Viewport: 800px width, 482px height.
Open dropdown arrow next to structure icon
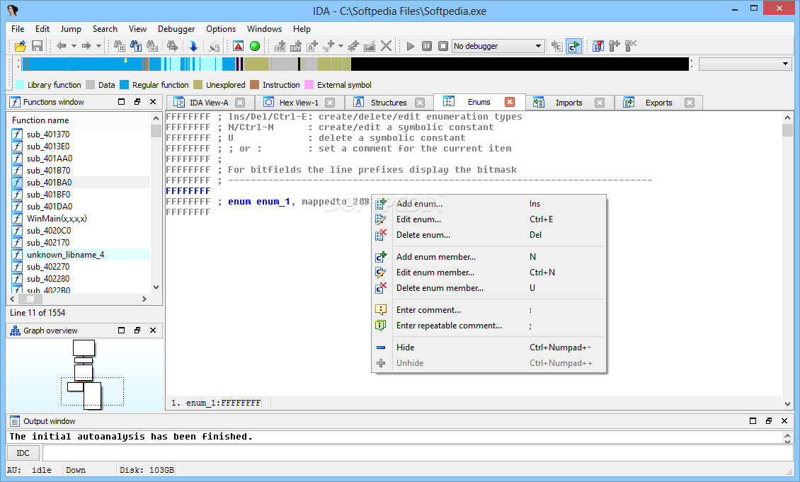pyautogui.click(x=341, y=46)
